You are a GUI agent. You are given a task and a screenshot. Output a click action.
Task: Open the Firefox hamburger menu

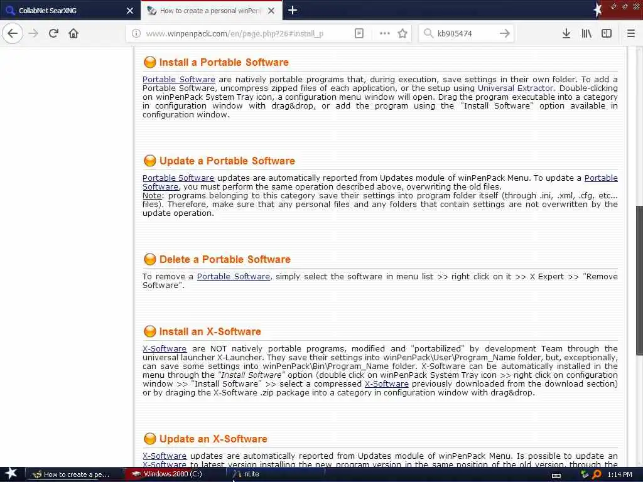click(x=631, y=33)
